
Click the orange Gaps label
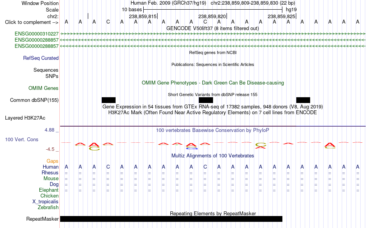pos(52,161)
